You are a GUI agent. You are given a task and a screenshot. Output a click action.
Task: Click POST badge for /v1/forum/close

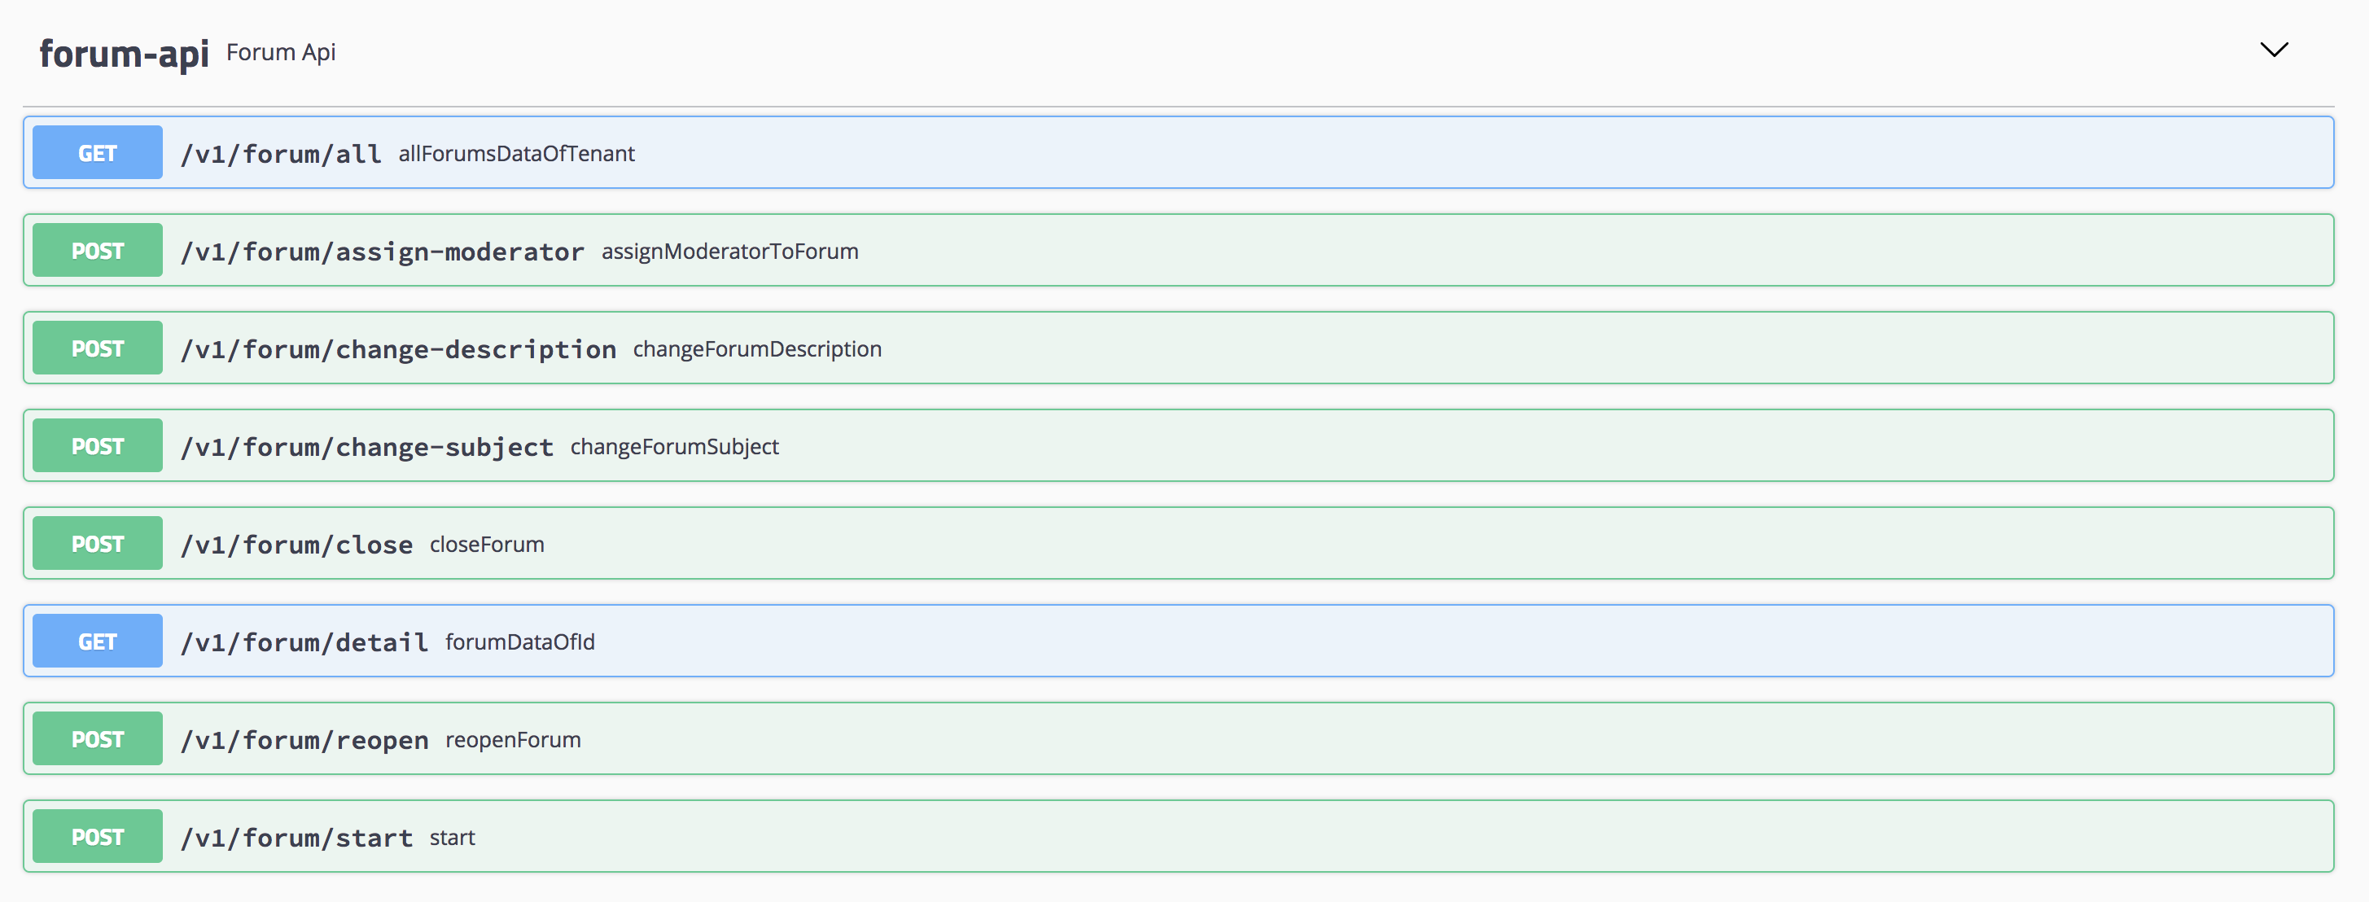(98, 544)
